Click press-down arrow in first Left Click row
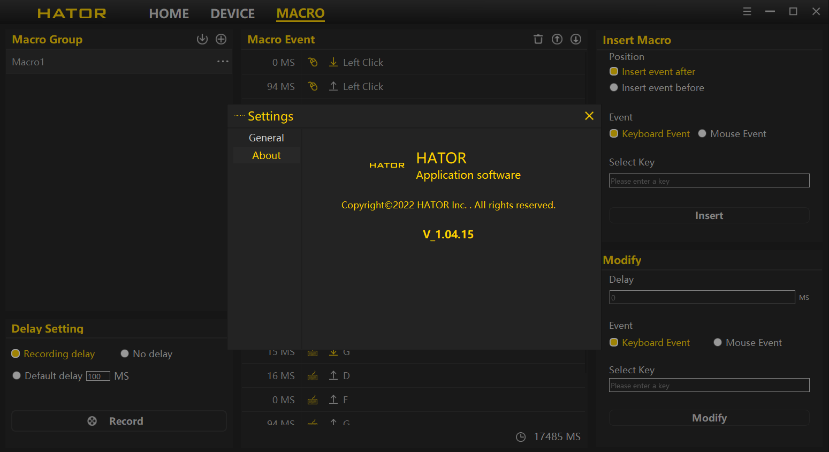The width and height of the screenshot is (829, 452). click(333, 62)
